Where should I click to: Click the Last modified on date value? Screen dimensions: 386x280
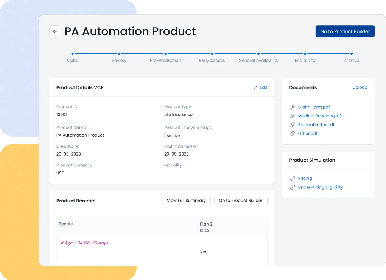[x=176, y=154]
